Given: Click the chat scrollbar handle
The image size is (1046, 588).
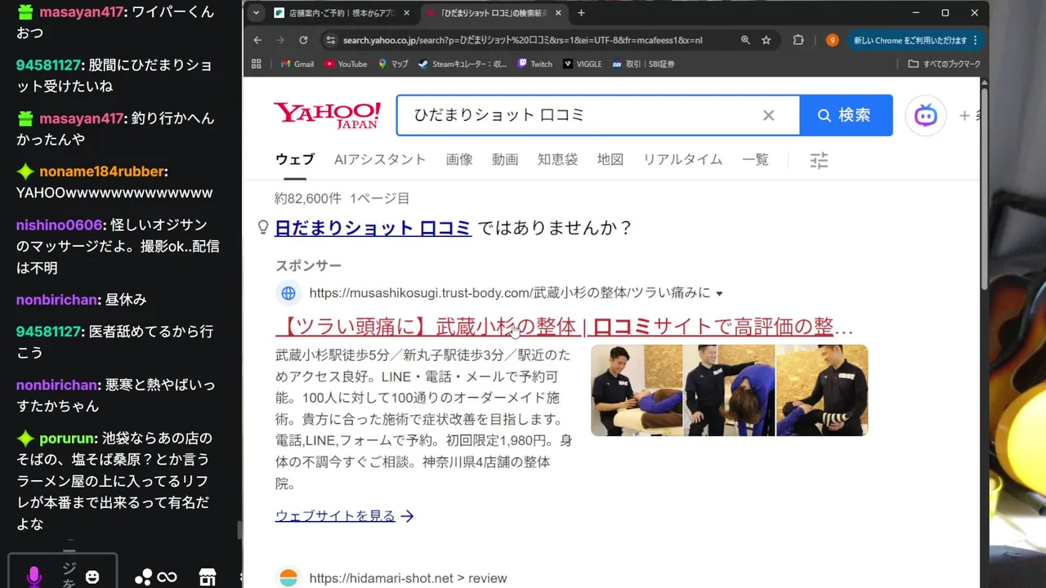Looking at the screenshot, I should [239, 531].
